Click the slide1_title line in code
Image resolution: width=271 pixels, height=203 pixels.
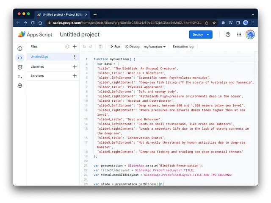point(131,73)
